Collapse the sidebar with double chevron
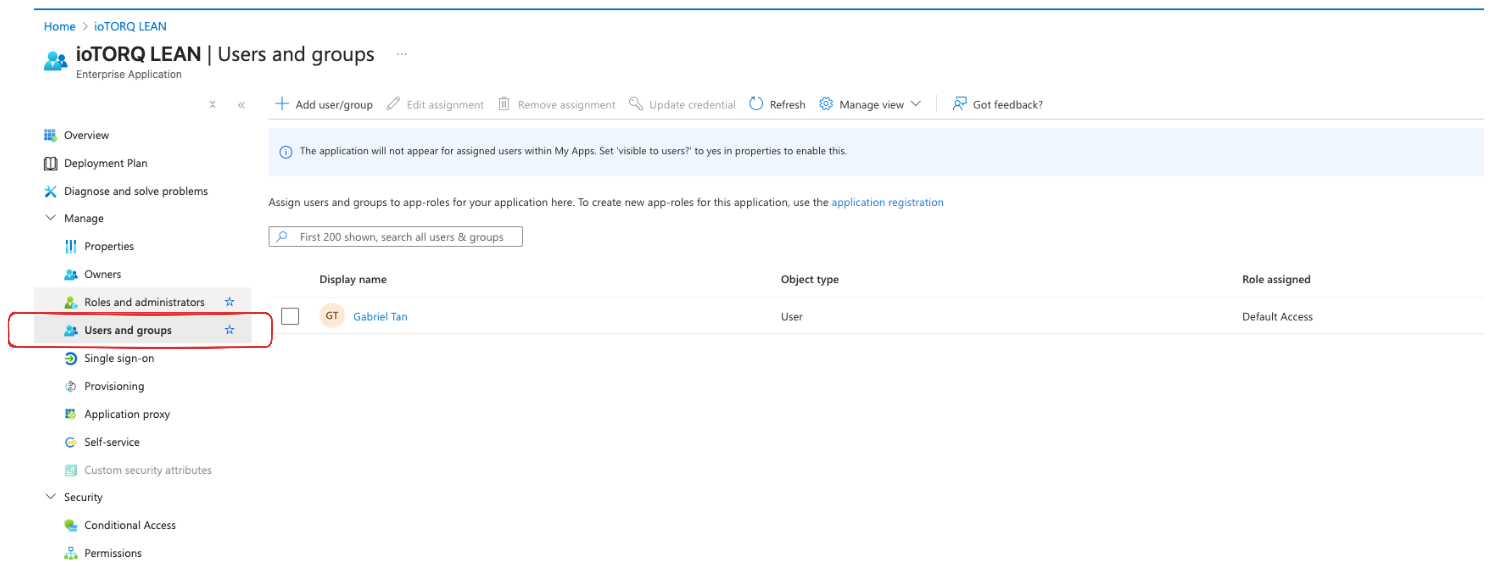Viewport: 1492px width, 568px height. tap(241, 105)
